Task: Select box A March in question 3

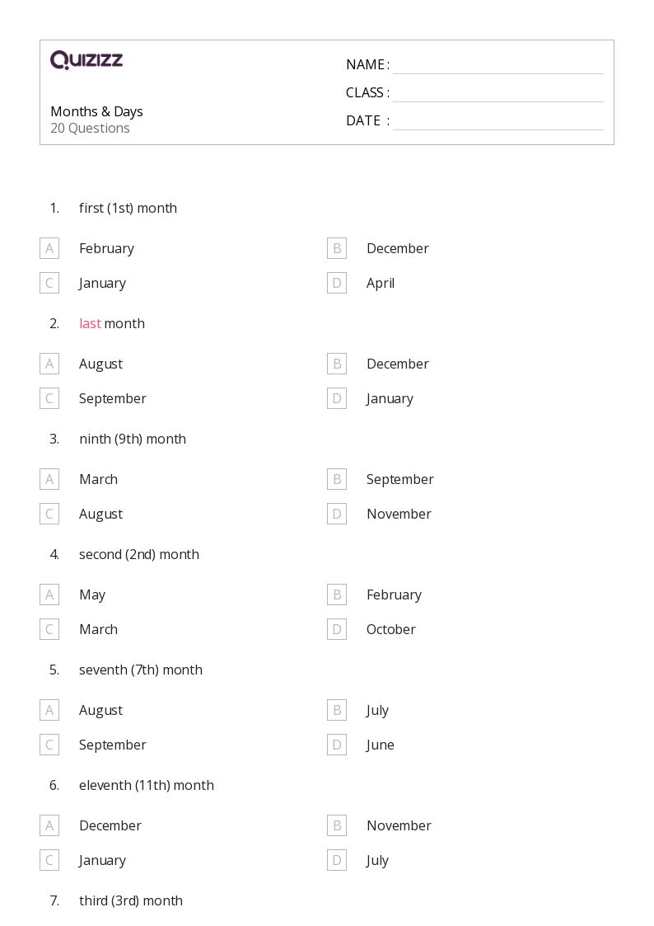Action: pos(49,479)
